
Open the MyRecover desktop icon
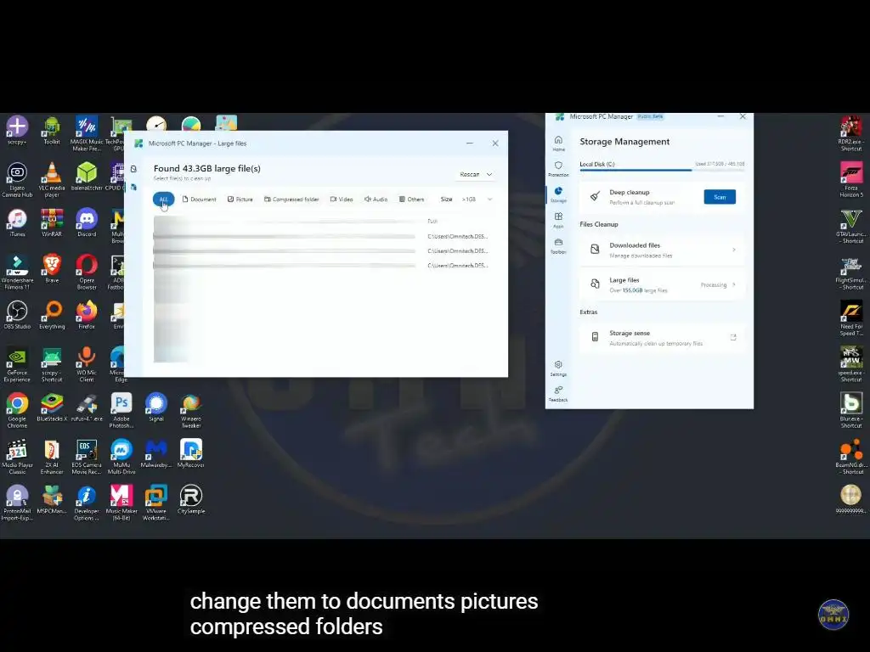[191, 453]
